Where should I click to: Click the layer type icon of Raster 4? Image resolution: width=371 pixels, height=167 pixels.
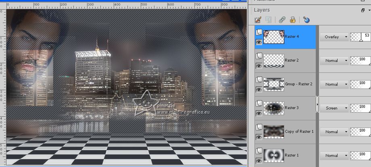point(259,32)
